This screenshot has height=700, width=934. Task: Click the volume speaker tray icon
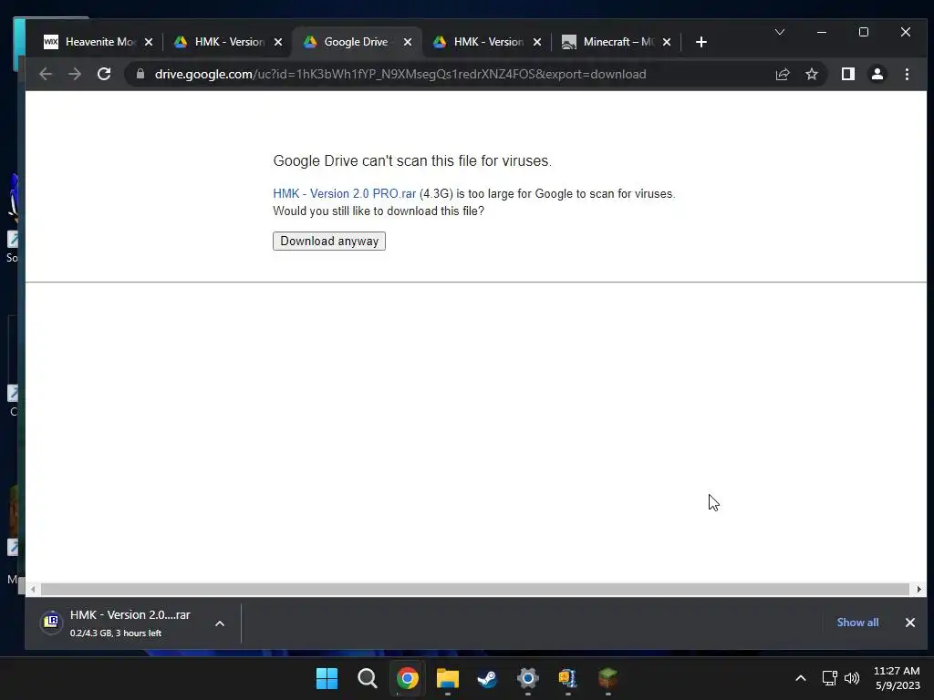852,678
